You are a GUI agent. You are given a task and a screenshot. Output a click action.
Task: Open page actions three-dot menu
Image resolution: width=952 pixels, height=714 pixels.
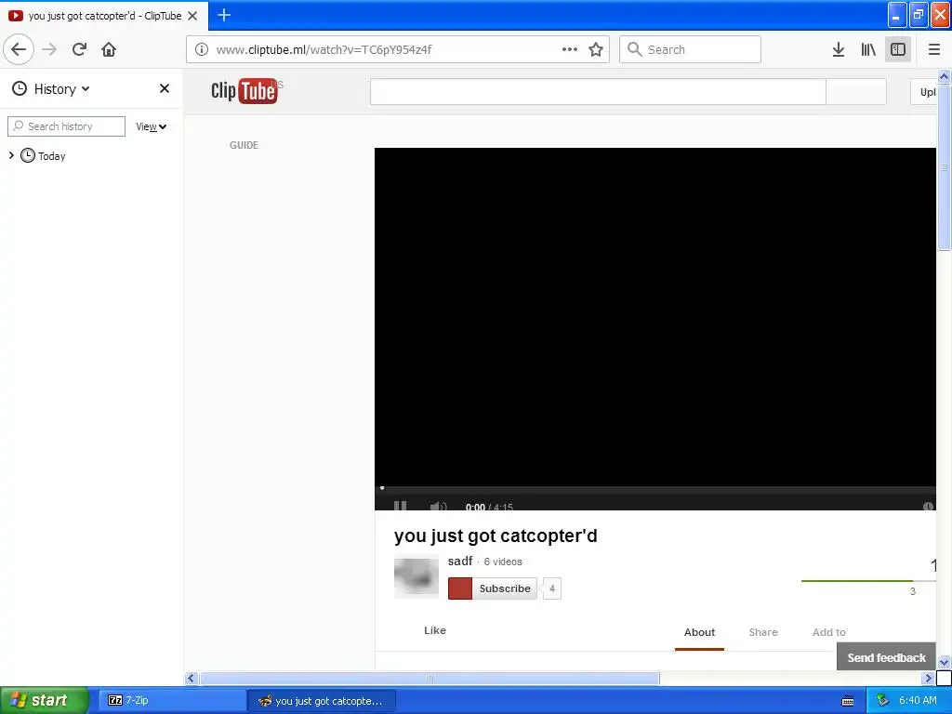(x=570, y=49)
